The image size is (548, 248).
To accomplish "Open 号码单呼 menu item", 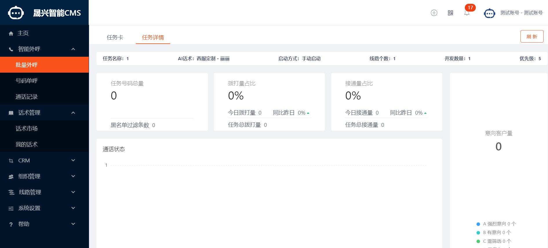I will pyautogui.click(x=44, y=81).
